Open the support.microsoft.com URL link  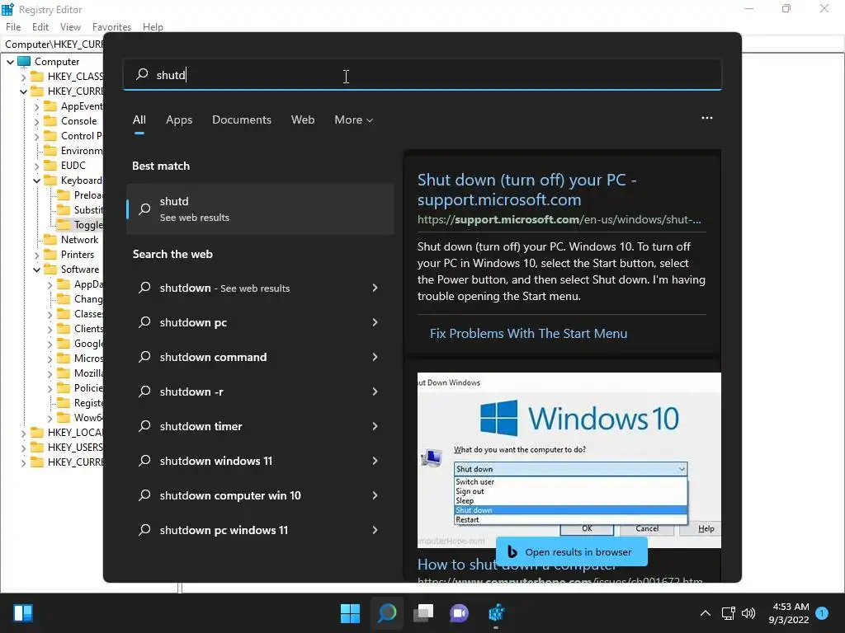tap(559, 219)
